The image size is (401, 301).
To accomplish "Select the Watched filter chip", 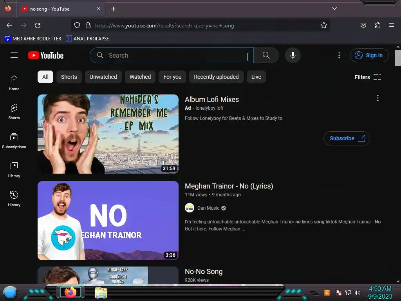I will click(x=140, y=77).
